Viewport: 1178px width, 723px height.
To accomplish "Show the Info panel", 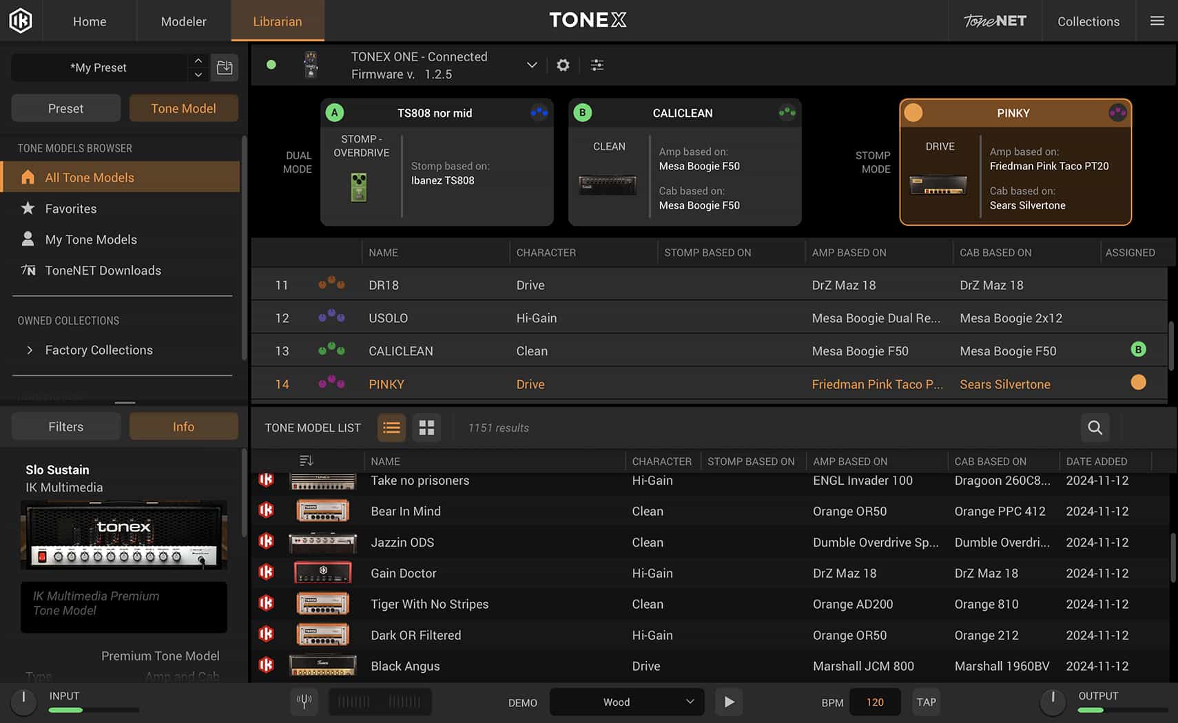I will tap(184, 426).
